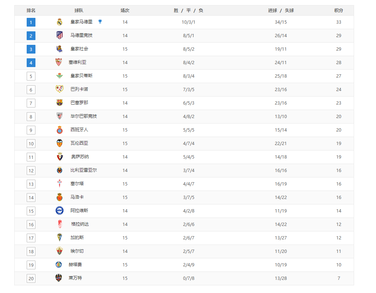
Task: Click the Barcelona club crest
Action: [x=60, y=103]
